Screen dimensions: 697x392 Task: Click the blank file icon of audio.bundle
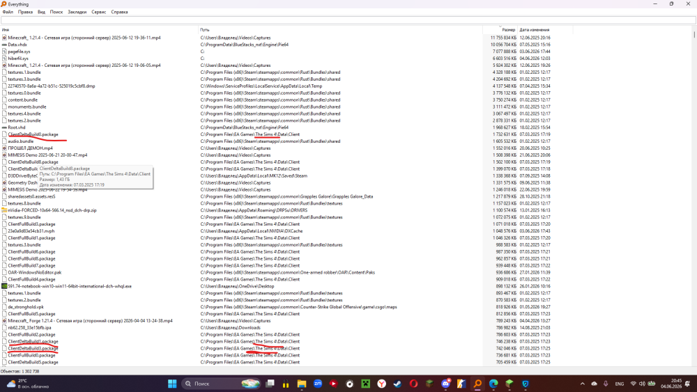(4, 141)
